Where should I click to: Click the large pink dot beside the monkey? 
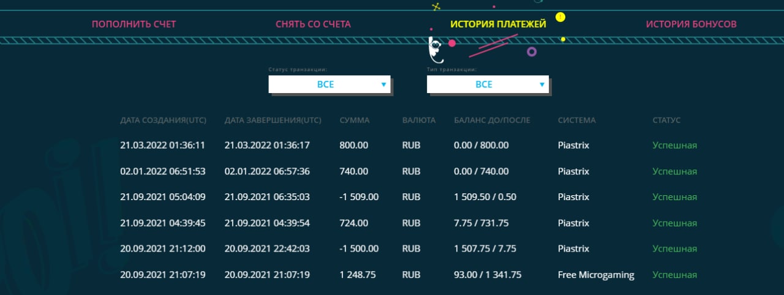452,43
